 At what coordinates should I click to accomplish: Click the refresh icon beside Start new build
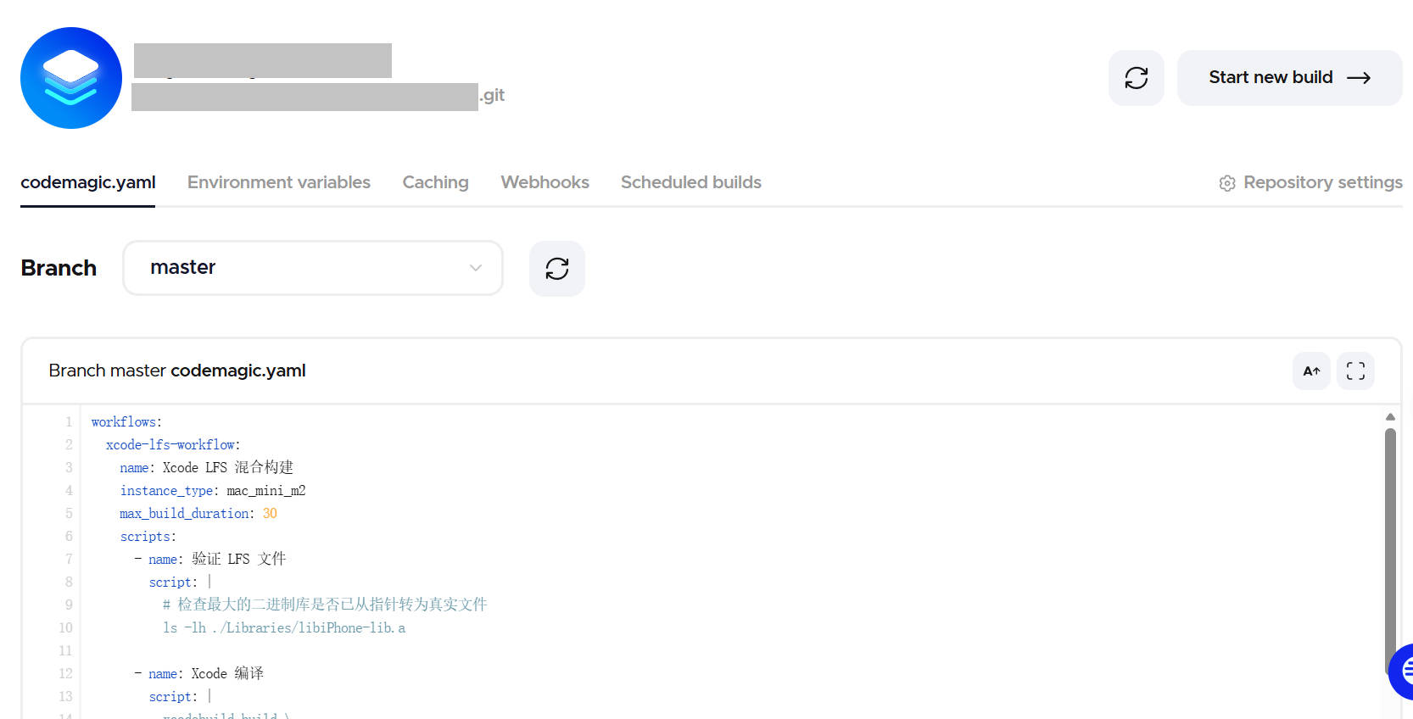[x=1136, y=78]
